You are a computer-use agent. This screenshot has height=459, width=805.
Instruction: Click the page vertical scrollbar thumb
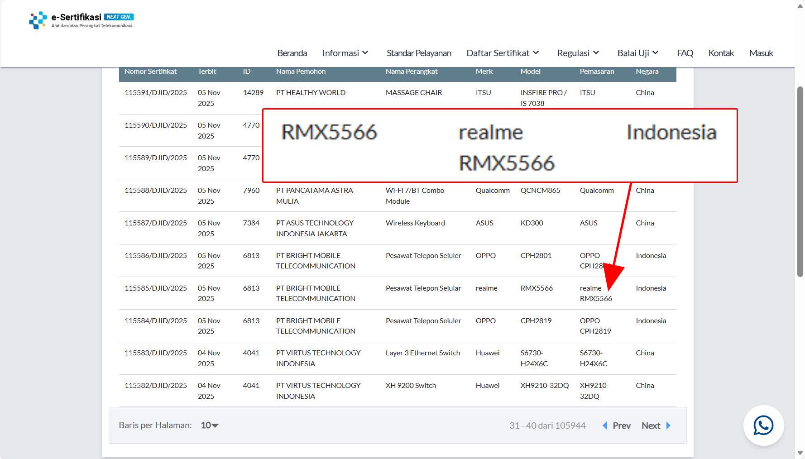800,181
